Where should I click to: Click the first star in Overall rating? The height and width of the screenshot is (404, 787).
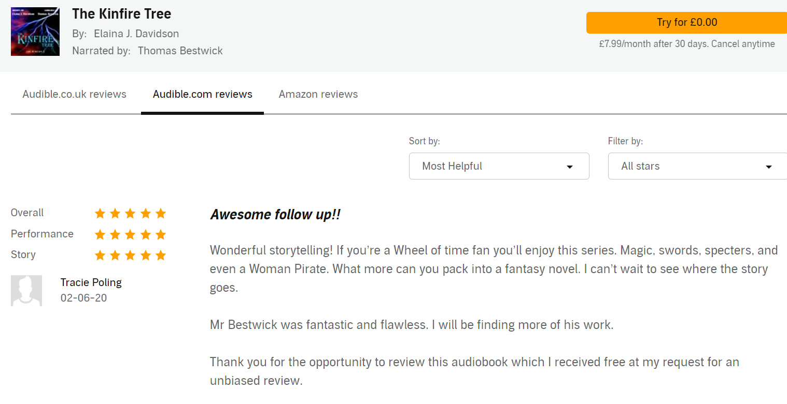(100, 213)
